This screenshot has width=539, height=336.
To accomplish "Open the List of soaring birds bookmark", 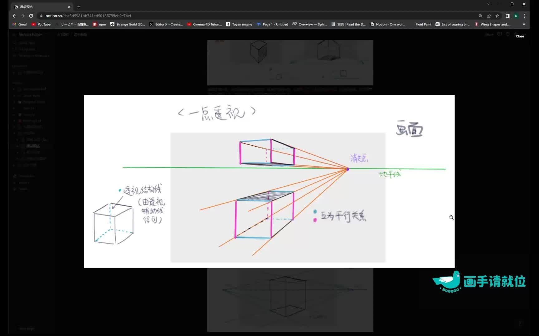I will (x=453, y=24).
